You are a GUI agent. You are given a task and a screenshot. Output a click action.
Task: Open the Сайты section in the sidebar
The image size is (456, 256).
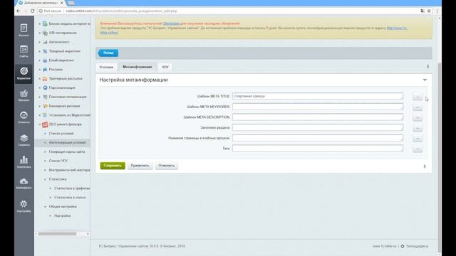coord(24,51)
